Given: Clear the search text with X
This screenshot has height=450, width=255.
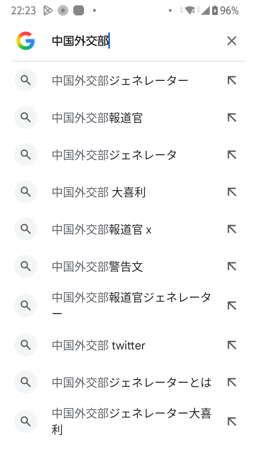Looking at the screenshot, I should 232,41.
